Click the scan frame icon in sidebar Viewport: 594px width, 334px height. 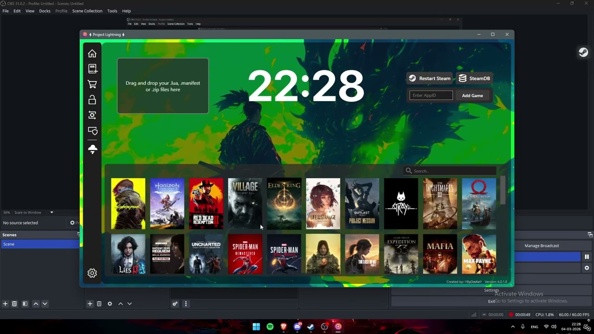pyautogui.click(x=92, y=115)
